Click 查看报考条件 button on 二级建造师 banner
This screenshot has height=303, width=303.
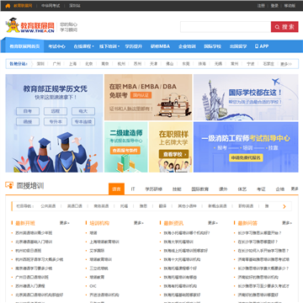125,151
